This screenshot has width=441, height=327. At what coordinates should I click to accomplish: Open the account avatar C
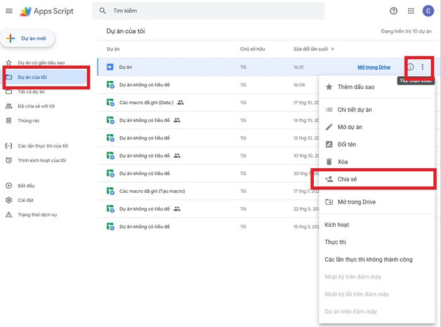(x=429, y=11)
